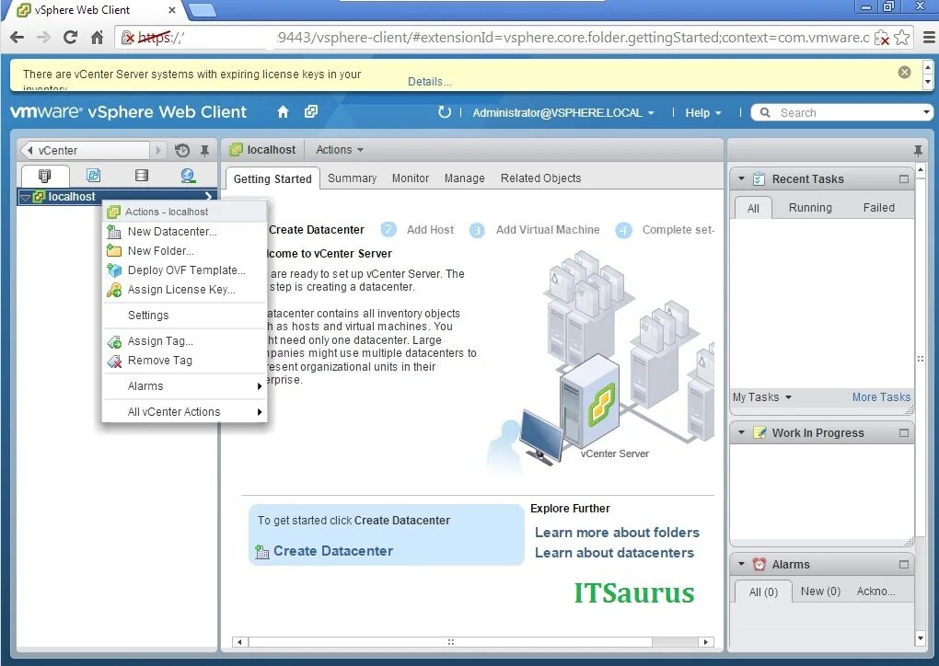The width and height of the screenshot is (939, 666).
Task: Show Running tasks tab
Action: (x=810, y=208)
